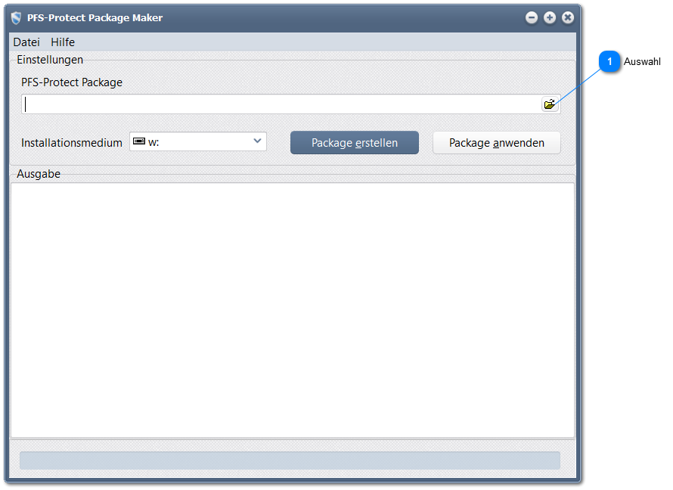Screen dimensions: 673x490
Task: Click the progress bar at the bottom
Action: pos(290,461)
